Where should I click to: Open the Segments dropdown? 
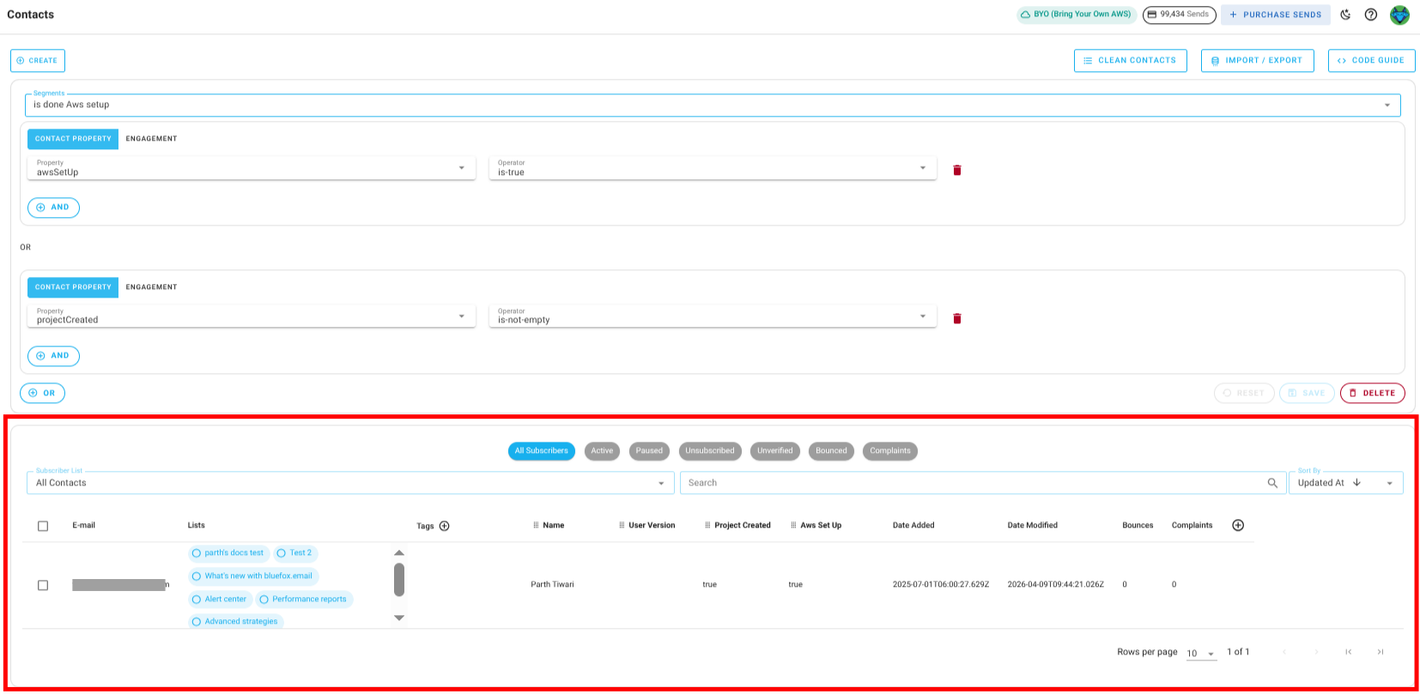[713, 105]
